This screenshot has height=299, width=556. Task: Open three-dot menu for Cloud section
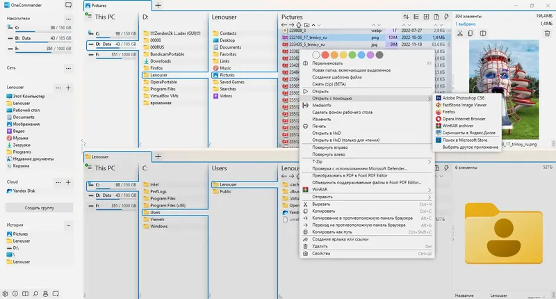[x=58, y=182]
